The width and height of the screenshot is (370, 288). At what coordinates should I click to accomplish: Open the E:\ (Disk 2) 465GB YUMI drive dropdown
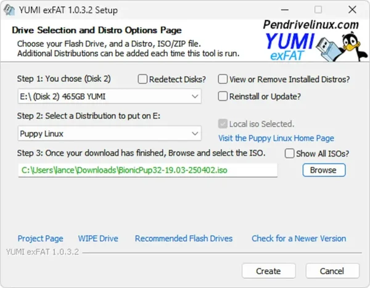110,96
